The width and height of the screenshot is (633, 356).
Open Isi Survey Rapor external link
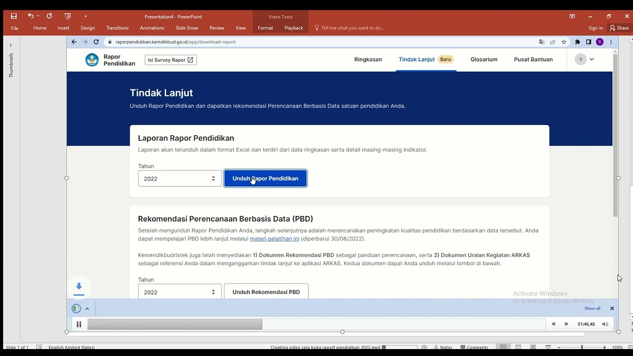click(171, 60)
